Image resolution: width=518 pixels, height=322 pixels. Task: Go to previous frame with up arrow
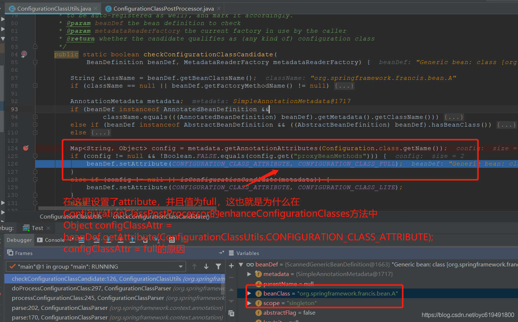coord(194,266)
